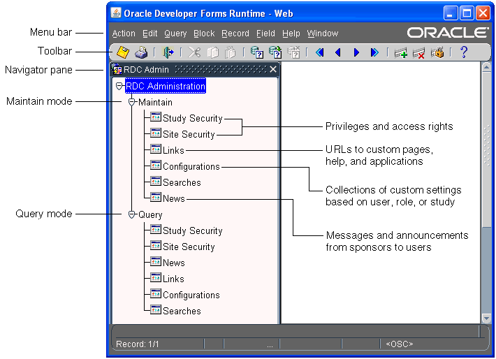This screenshot has width=496, height=359.
Task: Click the Print toolbar icon
Action: [141, 52]
